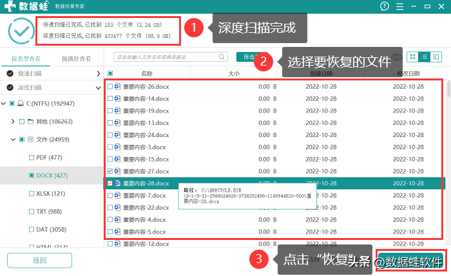Viewport: 451px width, 276px height.
Task: Collapse the C:(NTFS) tree node
Action: [x=3, y=104]
